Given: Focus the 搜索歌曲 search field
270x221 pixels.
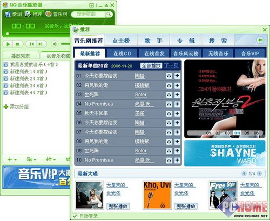Looking at the screenshot, I should pos(88,14).
